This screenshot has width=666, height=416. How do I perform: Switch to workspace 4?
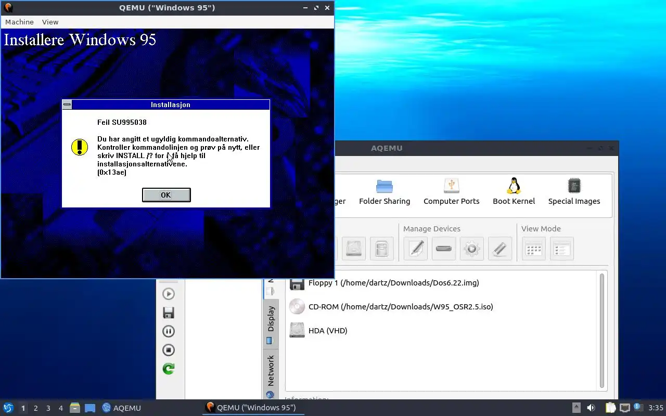pos(60,408)
